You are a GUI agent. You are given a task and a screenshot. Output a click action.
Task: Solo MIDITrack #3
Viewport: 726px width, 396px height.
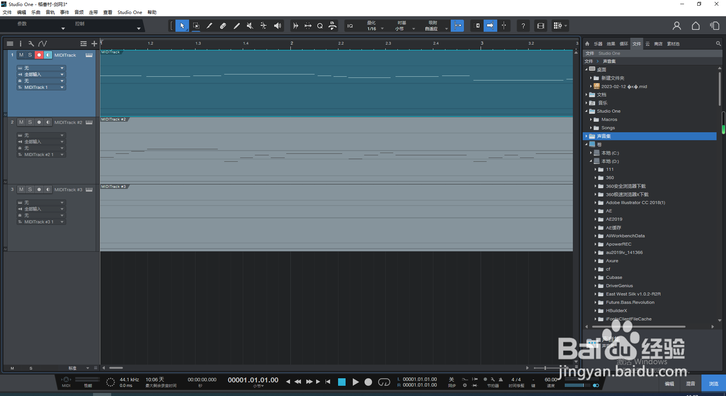tap(30, 189)
